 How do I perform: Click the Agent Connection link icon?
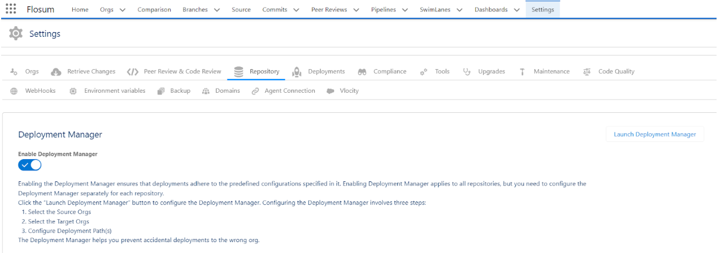click(x=255, y=91)
